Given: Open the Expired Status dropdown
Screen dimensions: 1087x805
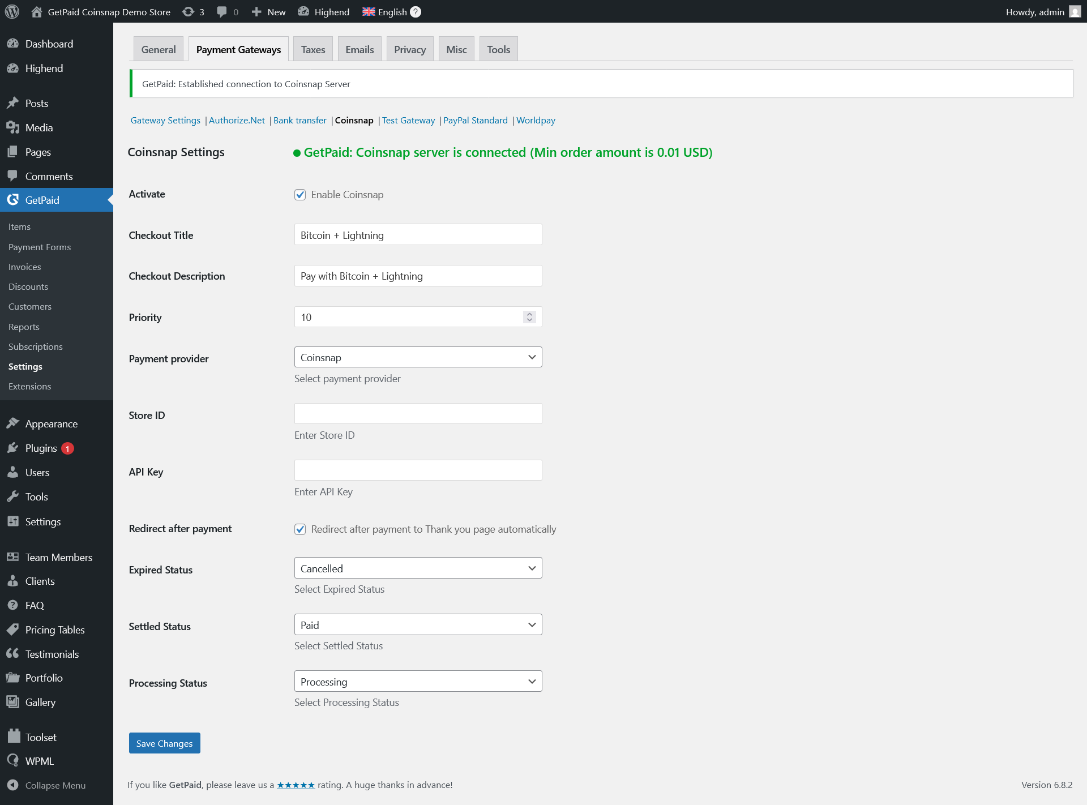Looking at the screenshot, I should [418, 568].
